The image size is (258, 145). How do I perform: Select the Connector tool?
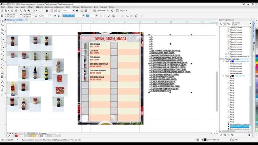pos(2,68)
